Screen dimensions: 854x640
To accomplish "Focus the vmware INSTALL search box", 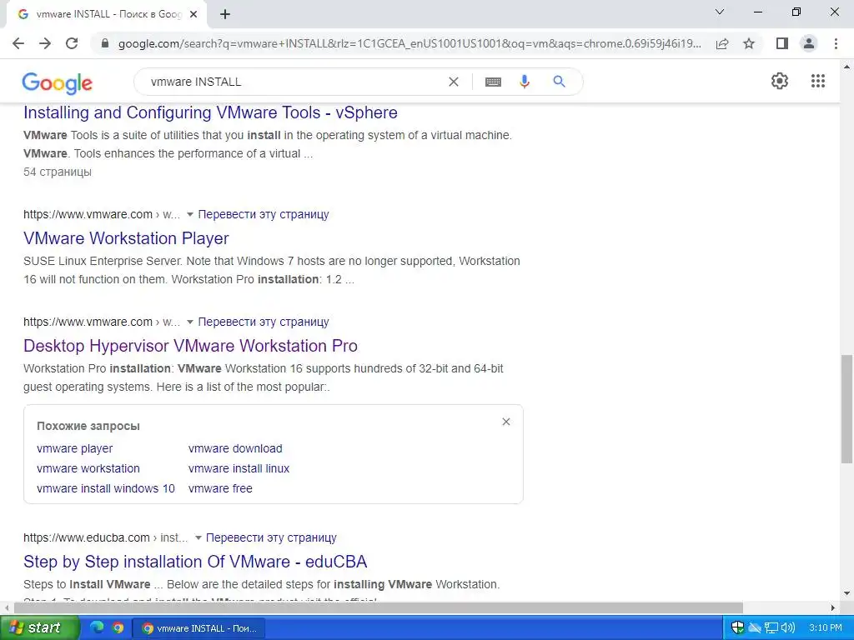I will pos(294,82).
